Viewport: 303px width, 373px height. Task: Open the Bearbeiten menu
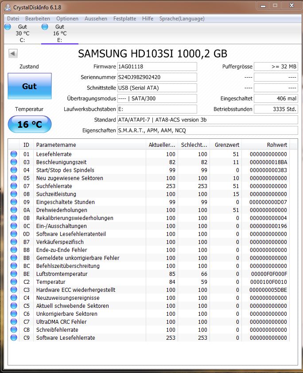click(x=38, y=19)
